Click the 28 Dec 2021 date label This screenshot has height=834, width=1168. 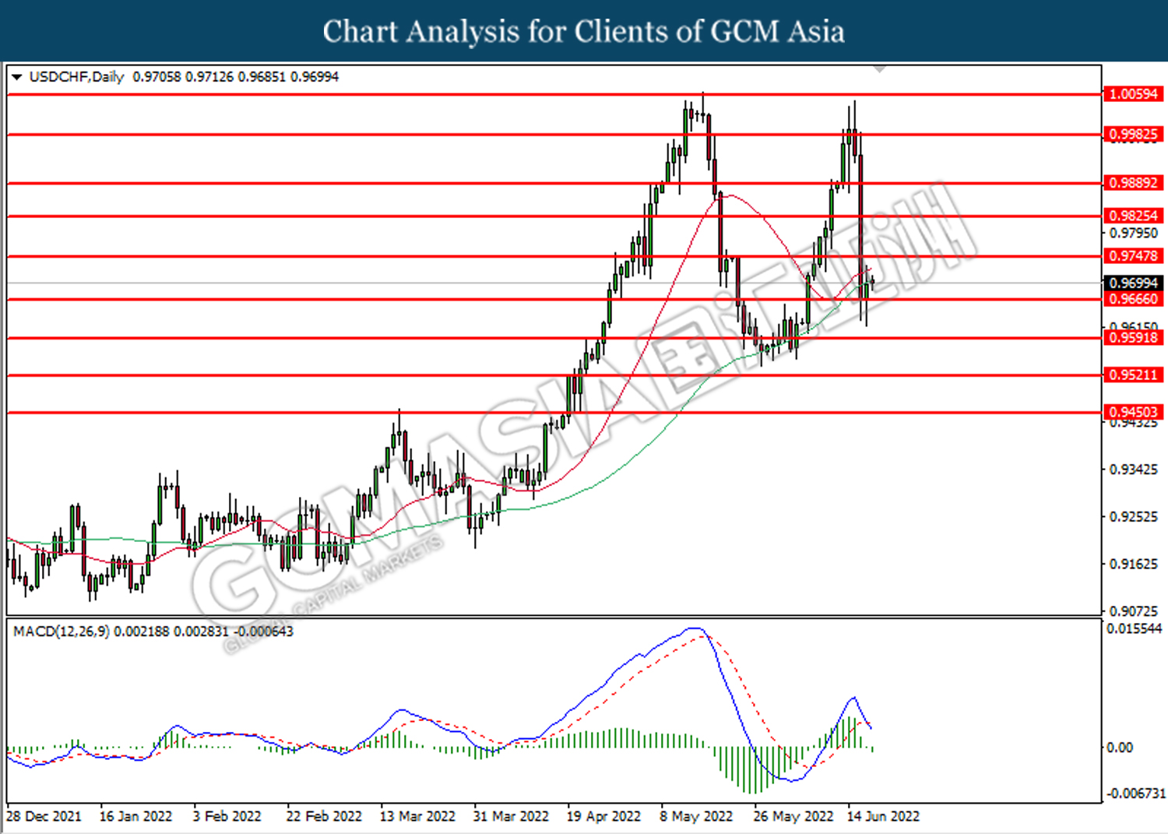click(x=44, y=816)
